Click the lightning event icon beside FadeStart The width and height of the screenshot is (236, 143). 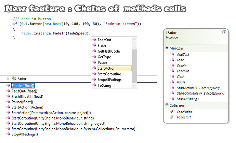tap(172, 117)
